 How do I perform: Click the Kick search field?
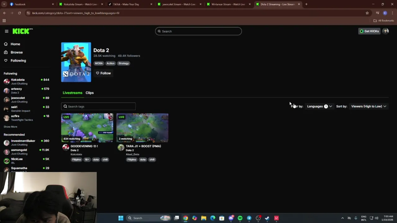point(198,31)
